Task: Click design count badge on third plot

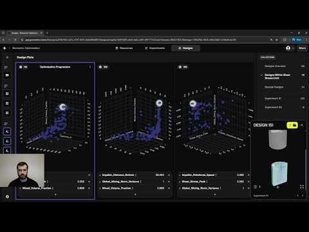Action: tap(183, 67)
